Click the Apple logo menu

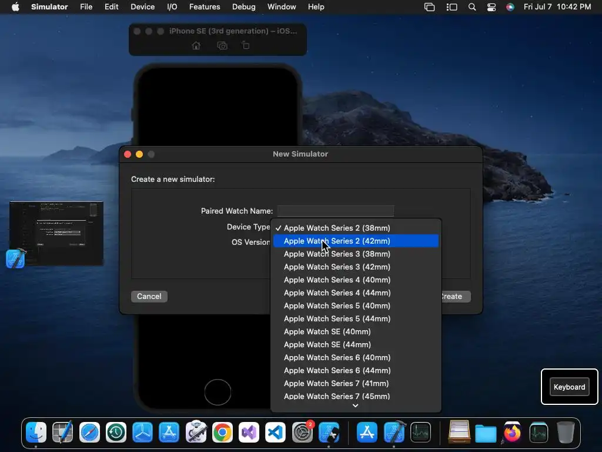coord(15,7)
